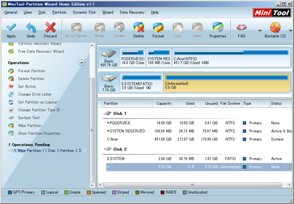Sort by Partition column header
The width and height of the screenshot is (294, 204).
coord(128,103)
